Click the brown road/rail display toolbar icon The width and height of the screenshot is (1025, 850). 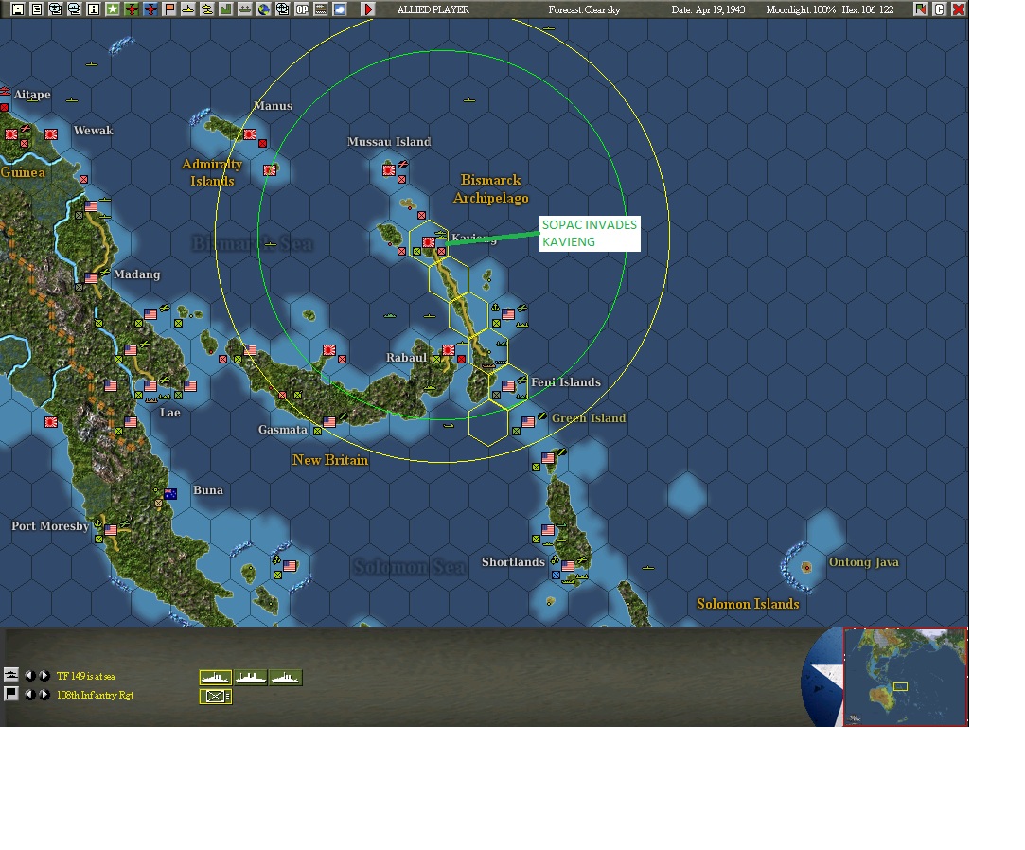pos(320,9)
